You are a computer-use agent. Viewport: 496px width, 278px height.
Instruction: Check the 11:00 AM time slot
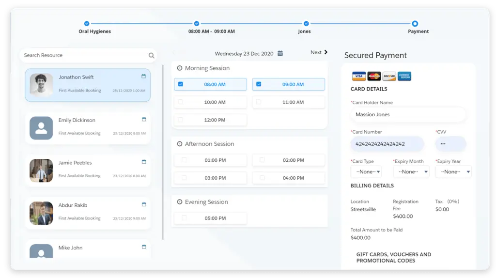pyautogui.click(x=259, y=102)
